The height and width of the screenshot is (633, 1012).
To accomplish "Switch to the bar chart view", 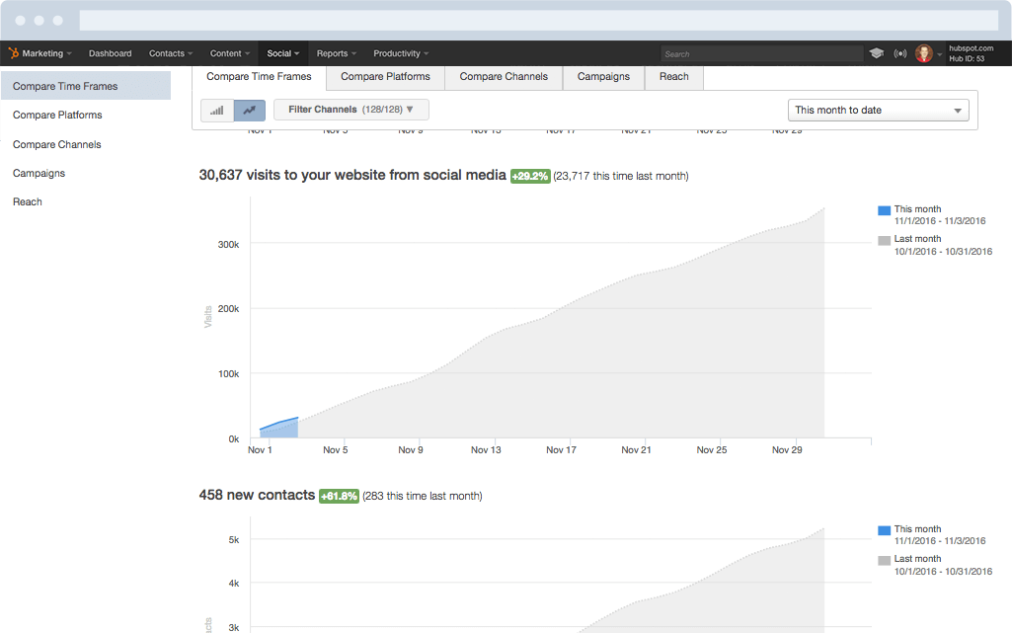I will point(216,111).
